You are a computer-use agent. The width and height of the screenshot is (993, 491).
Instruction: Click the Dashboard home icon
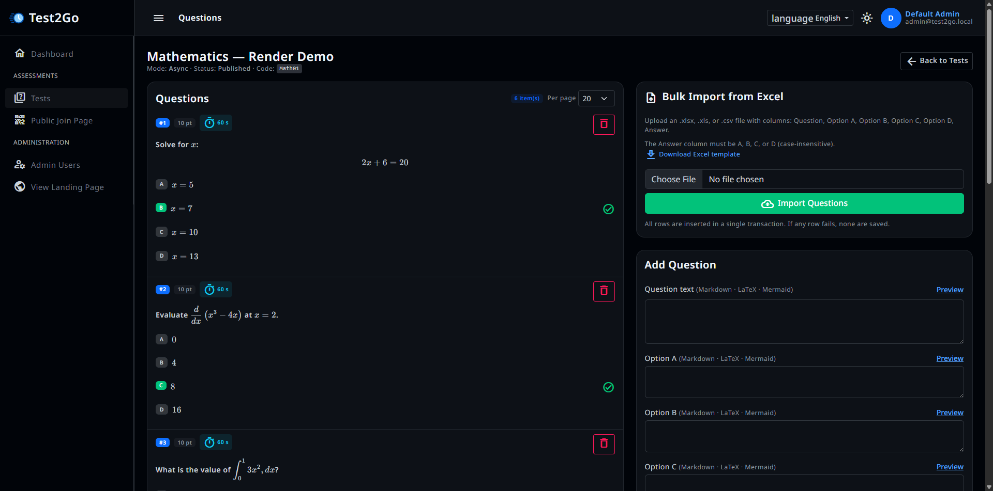click(x=20, y=53)
